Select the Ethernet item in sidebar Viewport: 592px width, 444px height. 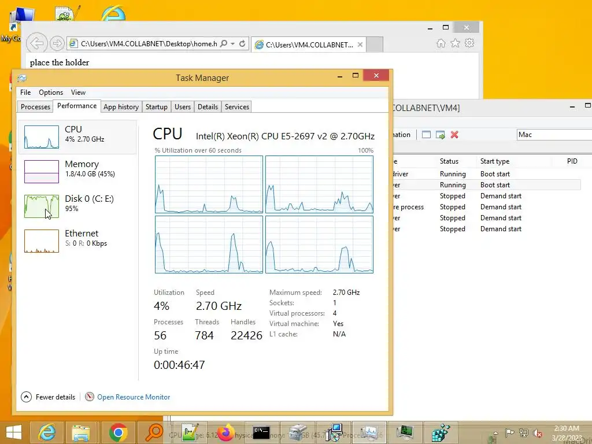click(x=77, y=241)
